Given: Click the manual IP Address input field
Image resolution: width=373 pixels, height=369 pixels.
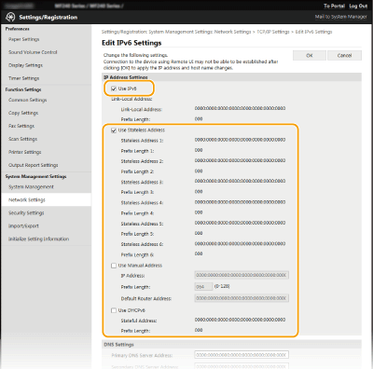Looking at the screenshot, I should pos(242,275).
